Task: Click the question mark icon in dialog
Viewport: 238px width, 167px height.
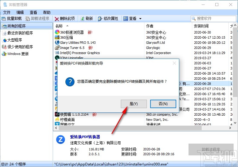Action: [x=70, y=82]
